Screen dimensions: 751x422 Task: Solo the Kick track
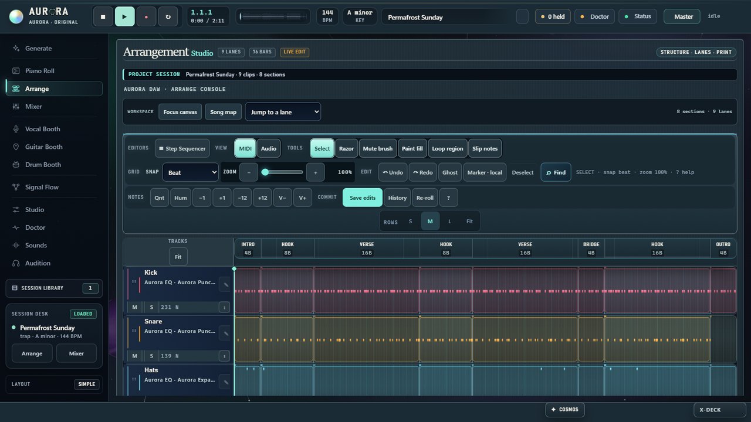click(x=151, y=307)
